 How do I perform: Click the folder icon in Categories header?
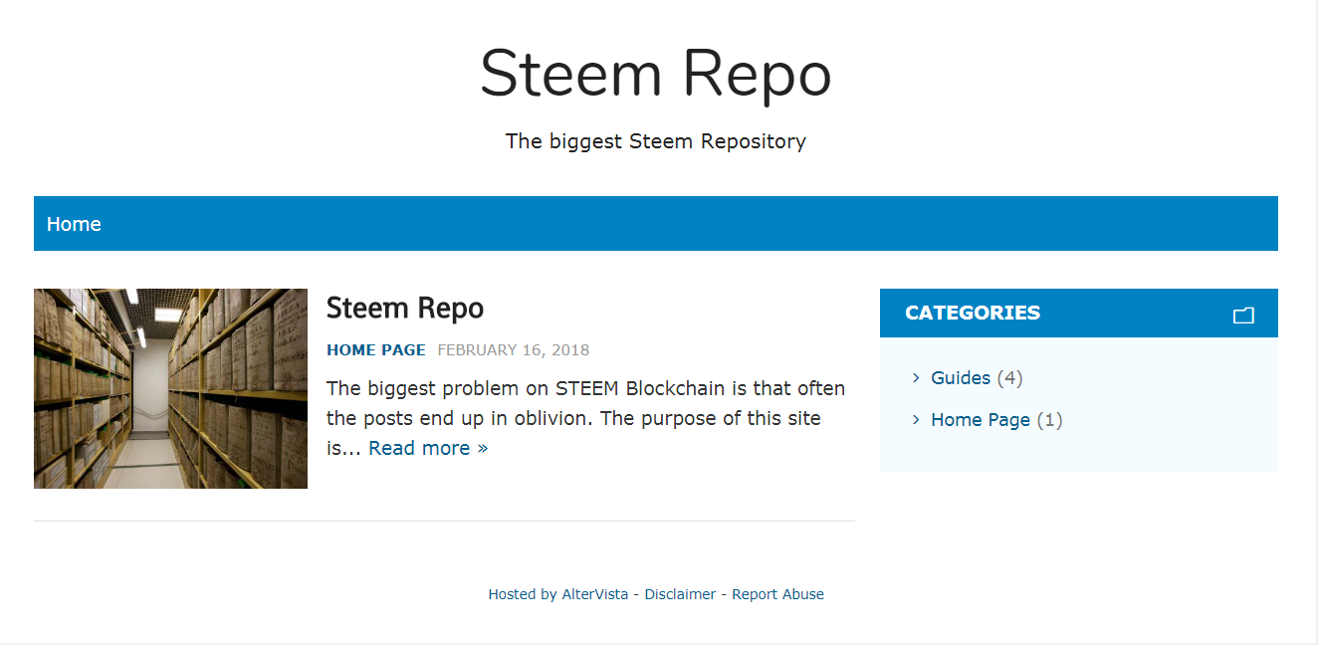click(x=1242, y=315)
